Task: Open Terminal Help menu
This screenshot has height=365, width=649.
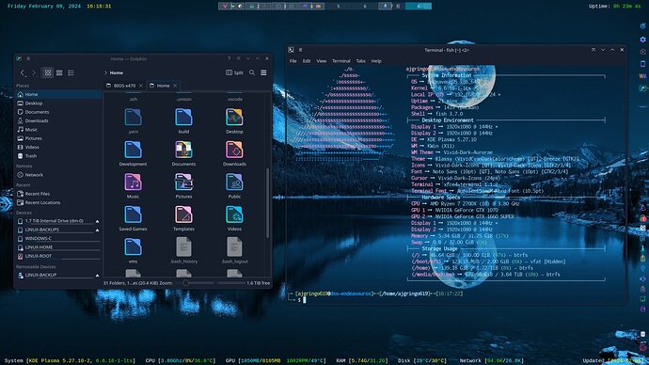Action: (376, 61)
